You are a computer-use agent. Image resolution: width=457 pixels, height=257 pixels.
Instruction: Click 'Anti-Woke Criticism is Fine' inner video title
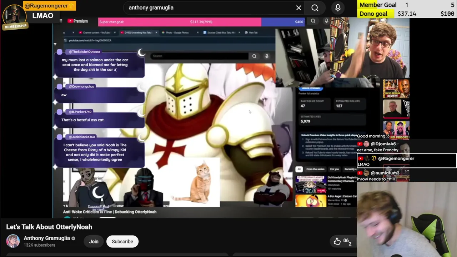tap(110, 212)
